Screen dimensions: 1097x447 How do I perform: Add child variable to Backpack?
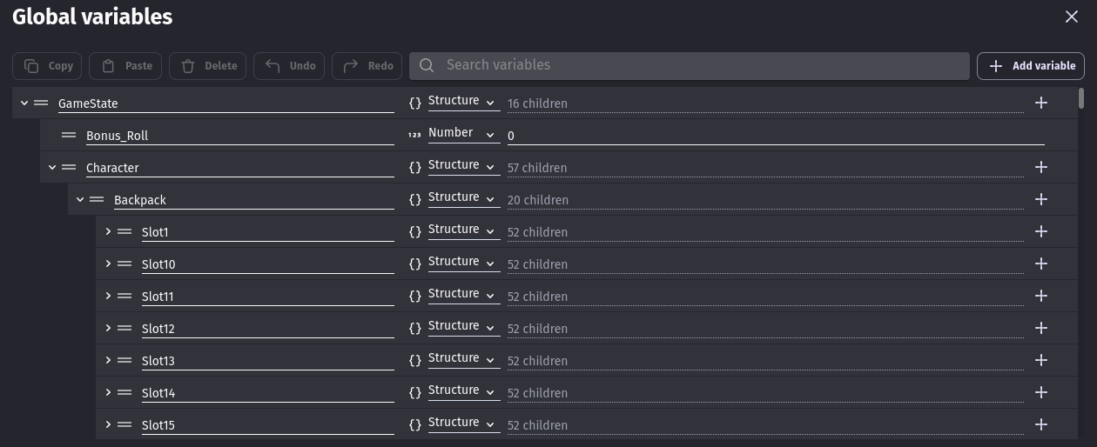[1040, 199]
